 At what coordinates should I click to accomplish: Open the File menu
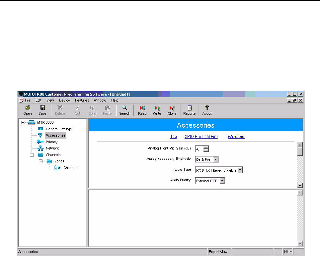coord(27,100)
